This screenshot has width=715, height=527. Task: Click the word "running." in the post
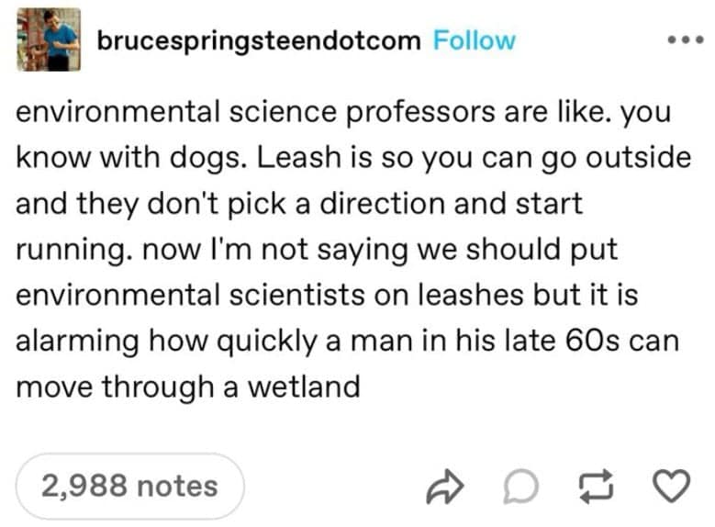coord(75,249)
